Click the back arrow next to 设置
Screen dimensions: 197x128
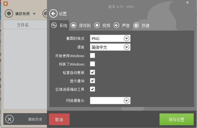tap(53, 13)
